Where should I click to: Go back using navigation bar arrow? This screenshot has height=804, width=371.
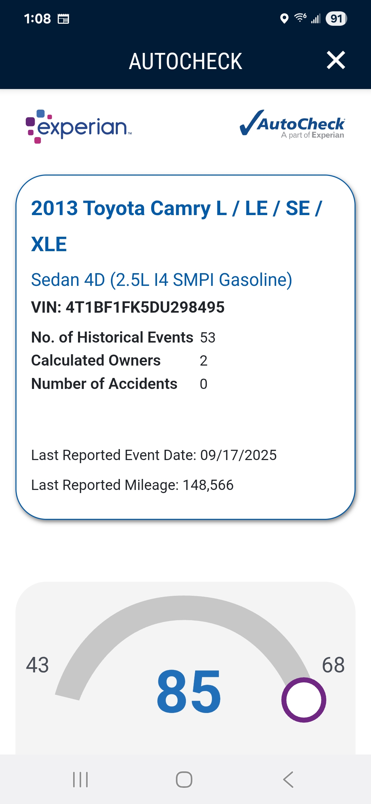click(x=288, y=779)
